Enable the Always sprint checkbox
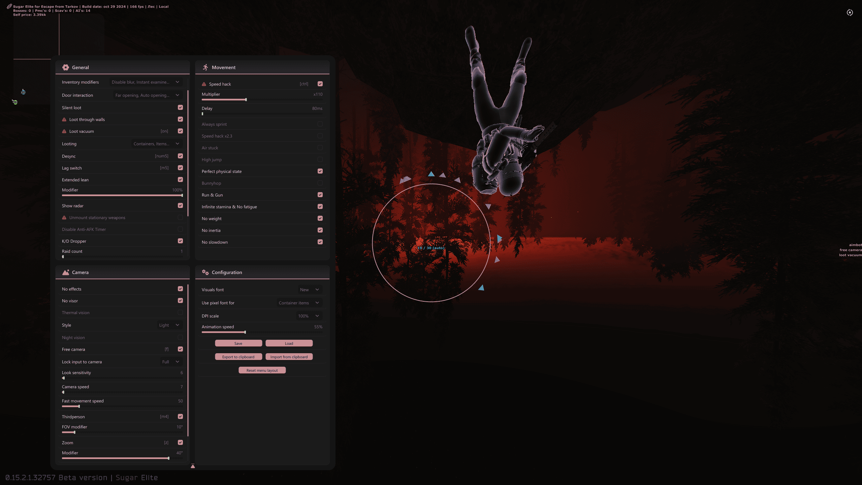This screenshot has height=485, width=862. [x=320, y=124]
